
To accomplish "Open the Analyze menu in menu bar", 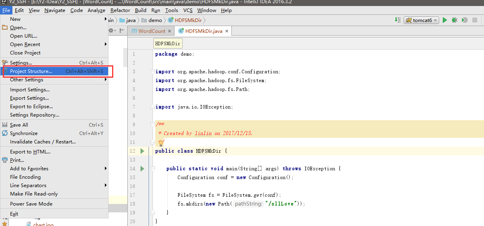I will [x=96, y=10].
